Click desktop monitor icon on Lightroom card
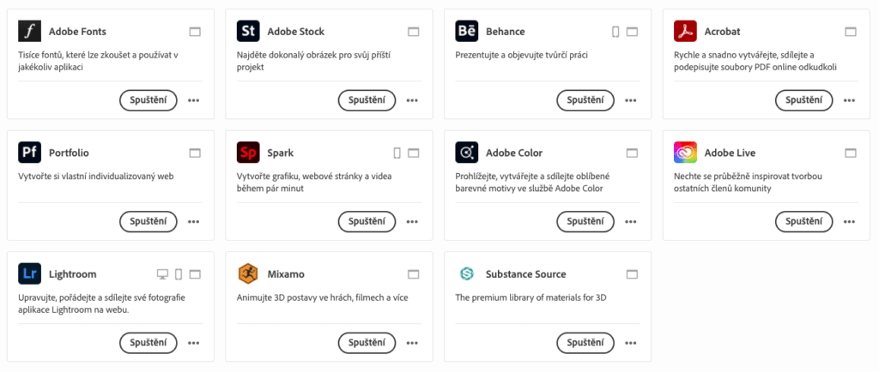 162,274
